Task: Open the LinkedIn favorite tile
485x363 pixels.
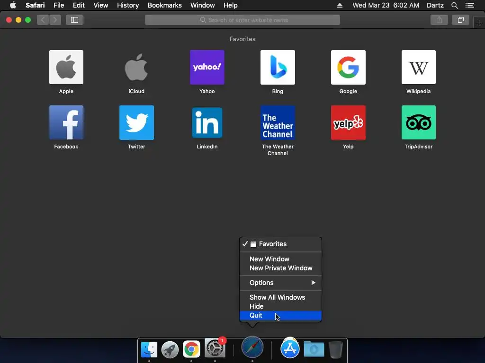Action: point(207,122)
